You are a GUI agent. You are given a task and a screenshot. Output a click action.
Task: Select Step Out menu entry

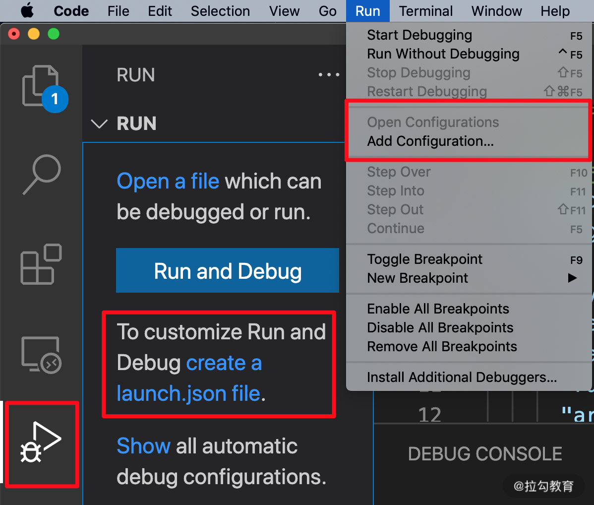click(x=469, y=209)
